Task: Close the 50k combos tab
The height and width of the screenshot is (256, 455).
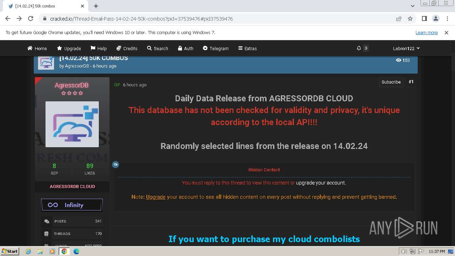Action: pos(82,6)
